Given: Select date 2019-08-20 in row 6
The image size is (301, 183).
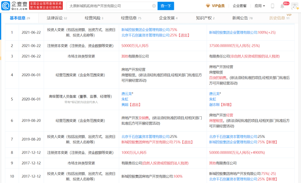Looking at the screenshot, I should point(31,121).
